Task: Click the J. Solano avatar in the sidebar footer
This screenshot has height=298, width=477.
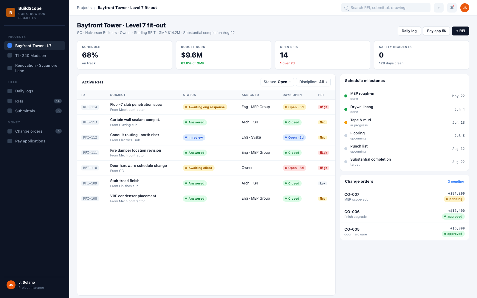Action: (x=11, y=285)
